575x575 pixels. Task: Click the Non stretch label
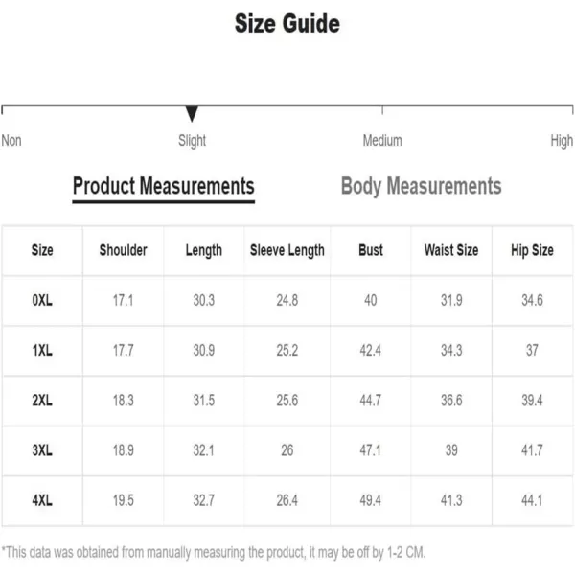pyautogui.click(x=11, y=141)
